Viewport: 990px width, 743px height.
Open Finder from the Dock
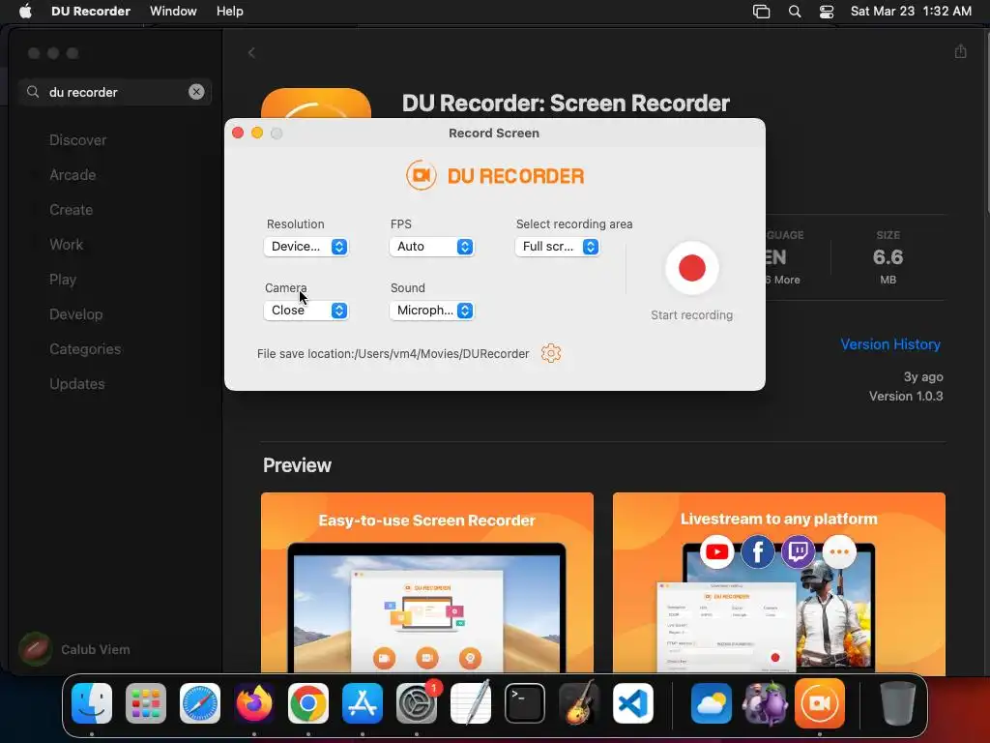tap(92, 703)
